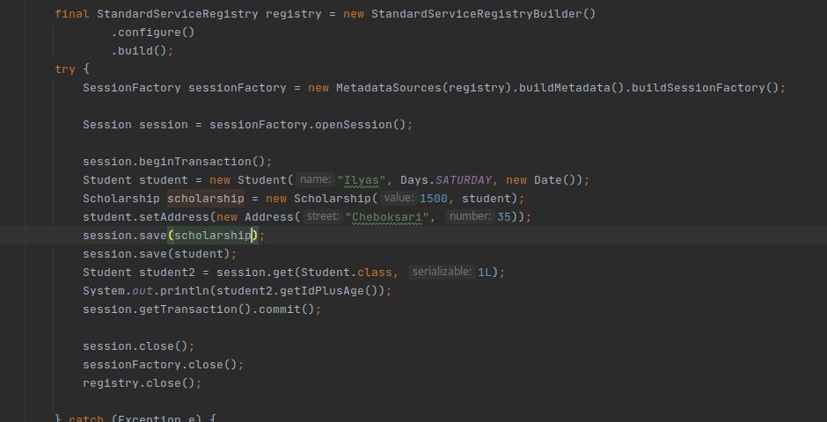This screenshot has height=422, width=827.
Task: Click 'registry.close();' line
Action: [x=143, y=382]
